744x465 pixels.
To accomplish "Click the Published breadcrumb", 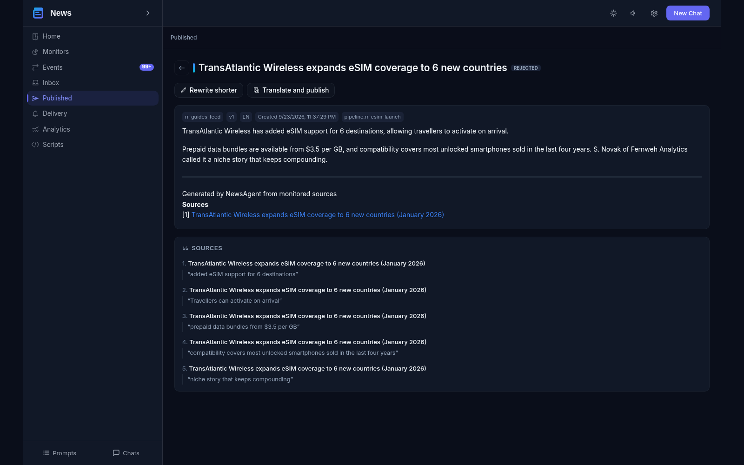I will tap(184, 38).
